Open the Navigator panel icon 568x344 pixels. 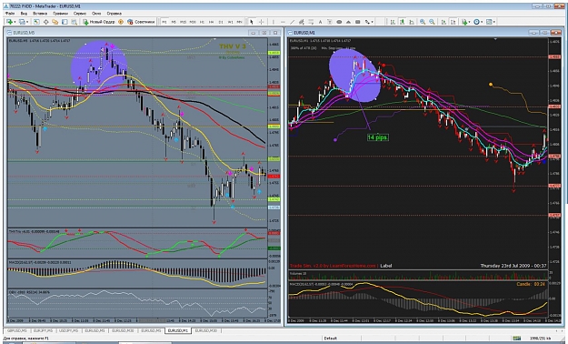[x=55, y=22]
